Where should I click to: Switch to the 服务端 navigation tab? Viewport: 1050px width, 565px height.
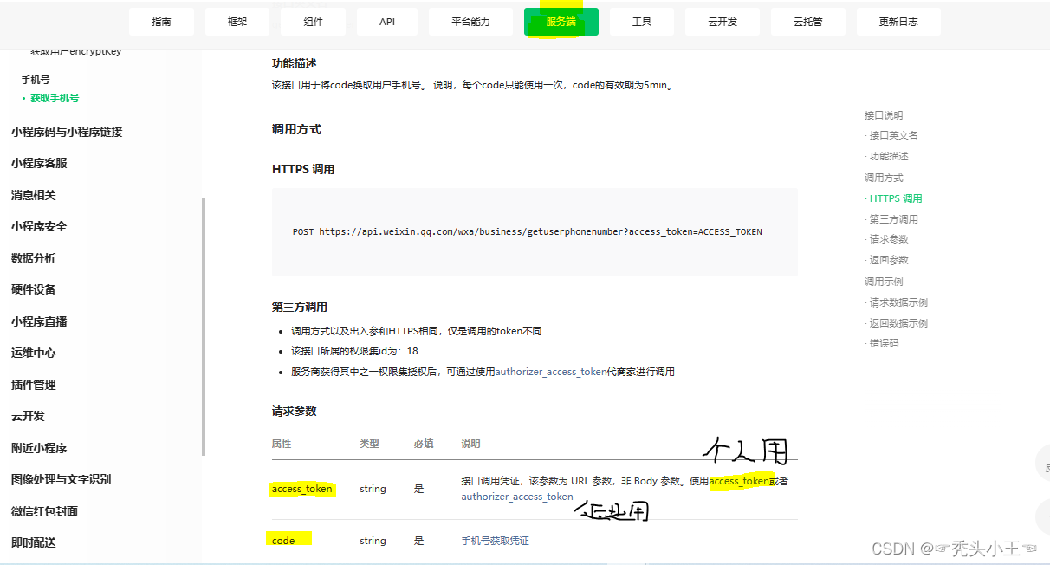point(561,22)
